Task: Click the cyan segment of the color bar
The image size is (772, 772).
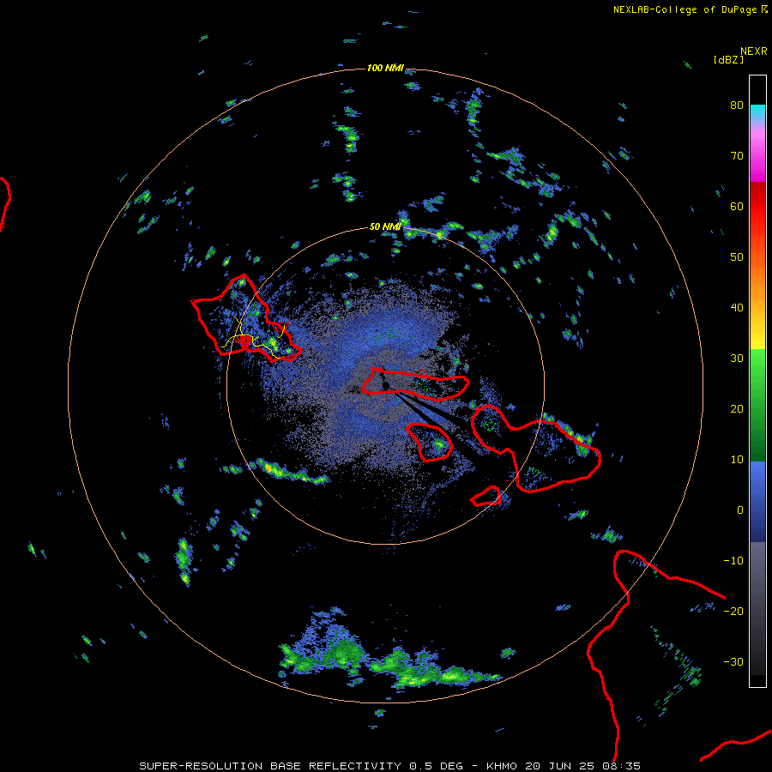Action: click(x=757, y=113)
